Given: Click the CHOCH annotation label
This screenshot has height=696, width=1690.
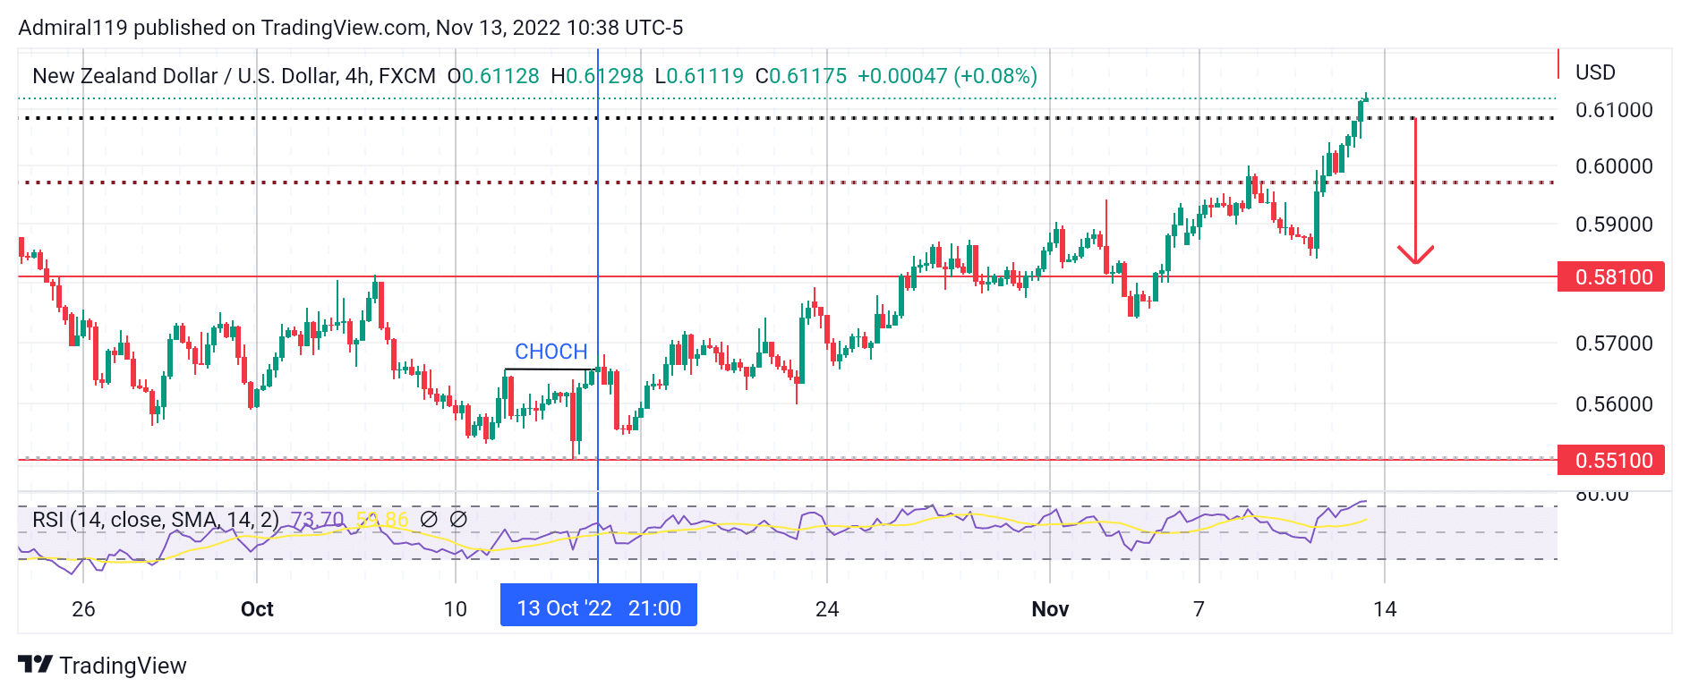Looking at the screenshot, I should [x=551, y=352].
